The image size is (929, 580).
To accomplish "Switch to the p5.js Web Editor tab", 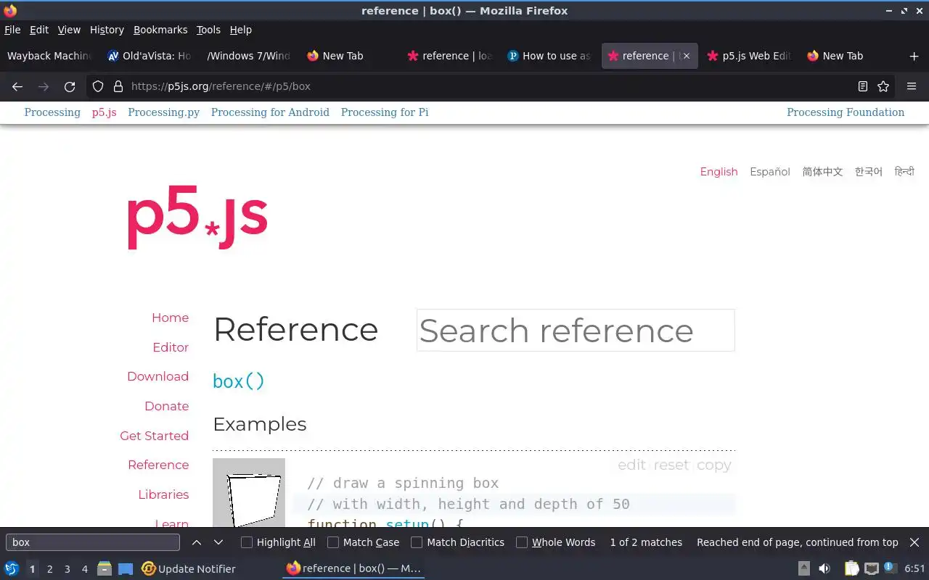I will (749, 56).
